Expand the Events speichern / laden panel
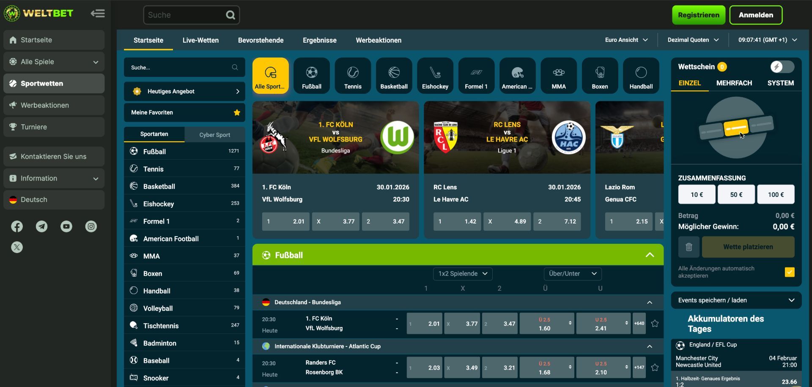This screenshot has width=812, height=387. 736,300
